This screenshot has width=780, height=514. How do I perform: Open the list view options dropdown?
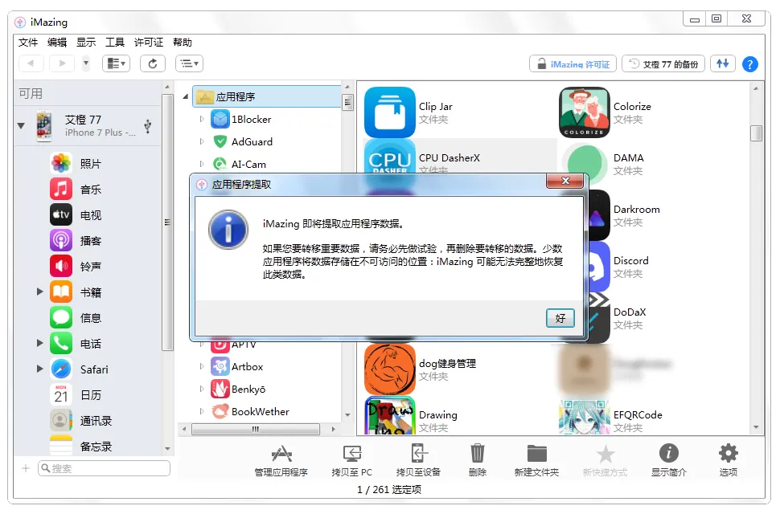pyautogui.click(x=189, y=63)
